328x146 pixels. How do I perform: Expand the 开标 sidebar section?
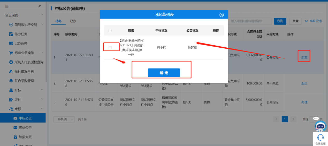click(42, 90)
